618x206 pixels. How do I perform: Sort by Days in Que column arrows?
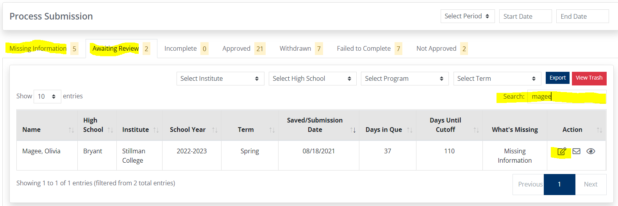(409, 130)
